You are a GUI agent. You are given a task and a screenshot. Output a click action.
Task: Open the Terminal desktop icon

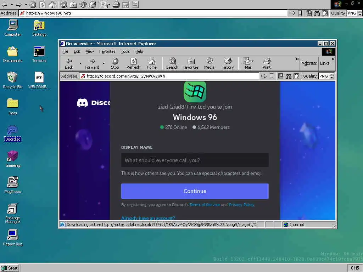39,54
